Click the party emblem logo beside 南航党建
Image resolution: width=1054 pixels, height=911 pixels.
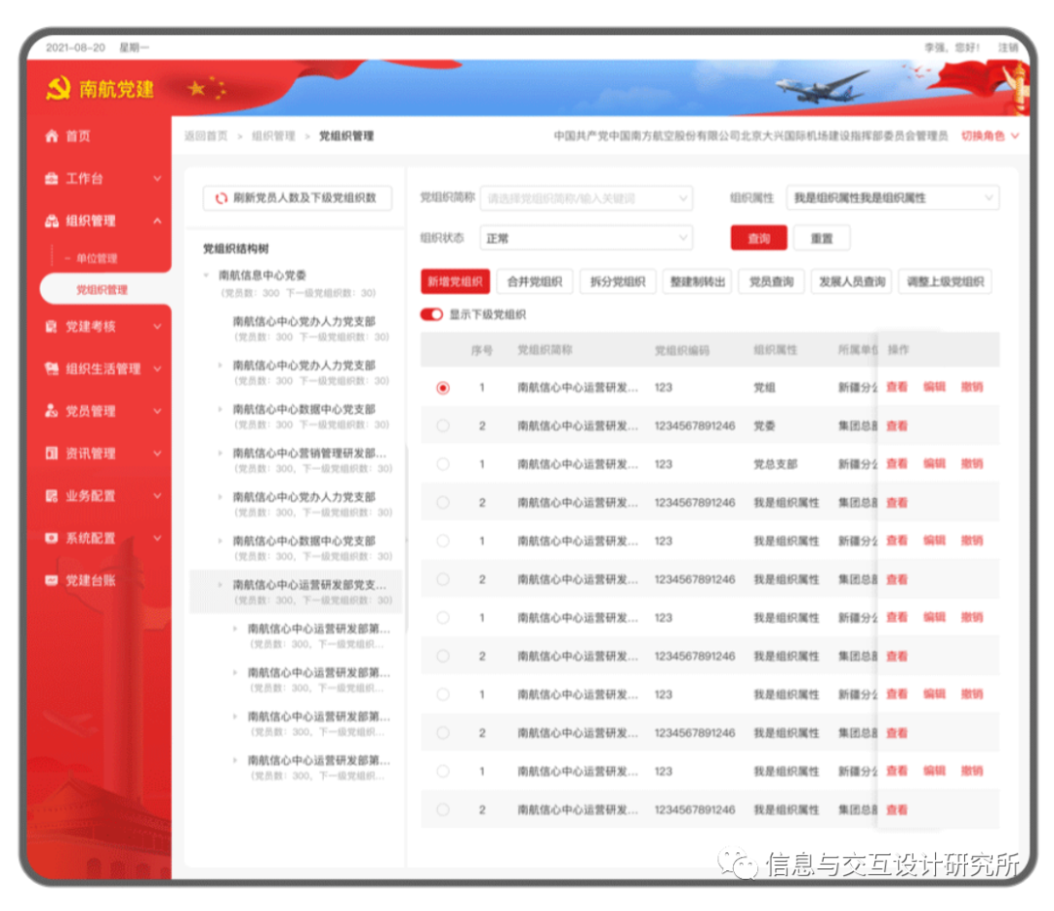click(59, 88)
